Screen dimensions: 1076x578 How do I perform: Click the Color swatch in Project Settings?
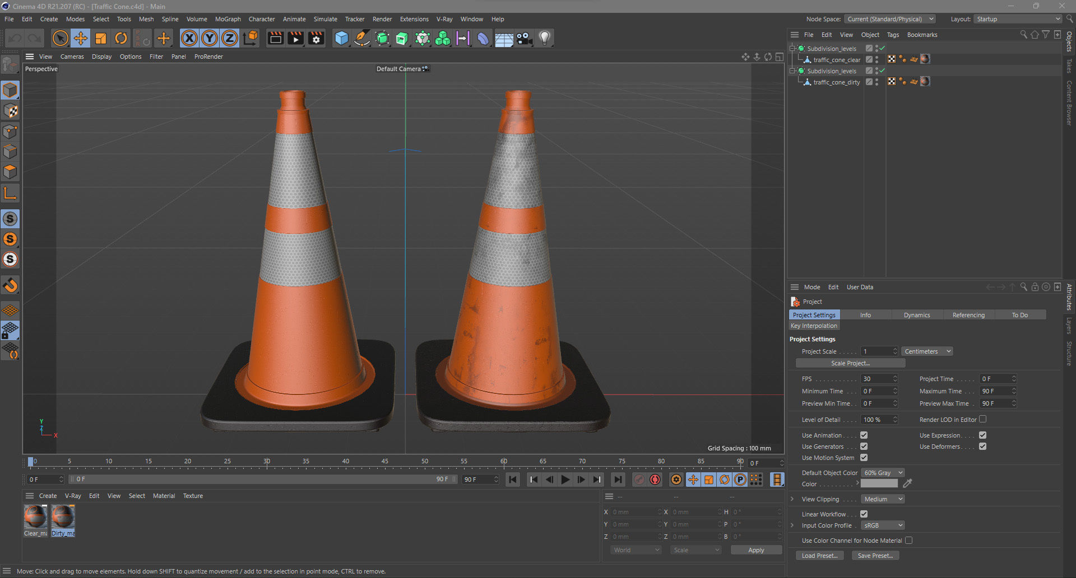(879, 483)
